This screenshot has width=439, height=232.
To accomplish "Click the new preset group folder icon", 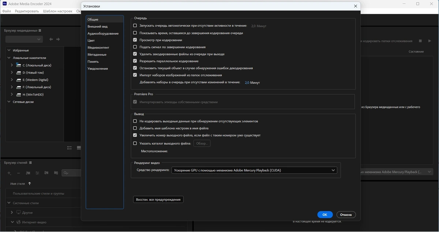I will click(28, 173).
